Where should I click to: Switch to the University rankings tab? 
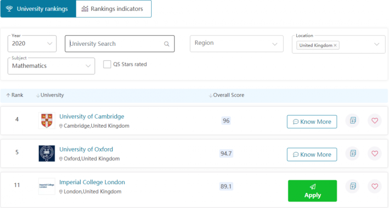pos(38,9)
